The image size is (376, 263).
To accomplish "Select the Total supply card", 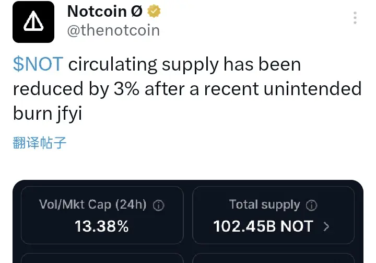I will [273, 215].
